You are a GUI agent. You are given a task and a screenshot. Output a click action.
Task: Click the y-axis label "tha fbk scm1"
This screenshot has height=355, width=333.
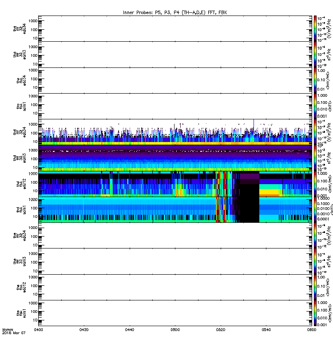pyautogui.click(x=21, y=106)
